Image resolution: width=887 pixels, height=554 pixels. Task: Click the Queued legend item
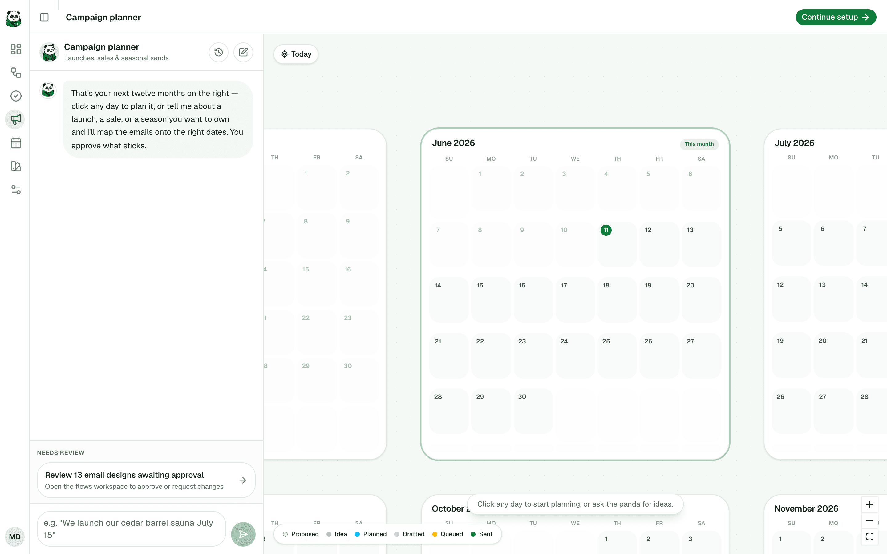coord(448,534)
